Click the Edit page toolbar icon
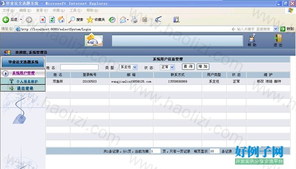296x169 pixels. [x=145, y=19]
